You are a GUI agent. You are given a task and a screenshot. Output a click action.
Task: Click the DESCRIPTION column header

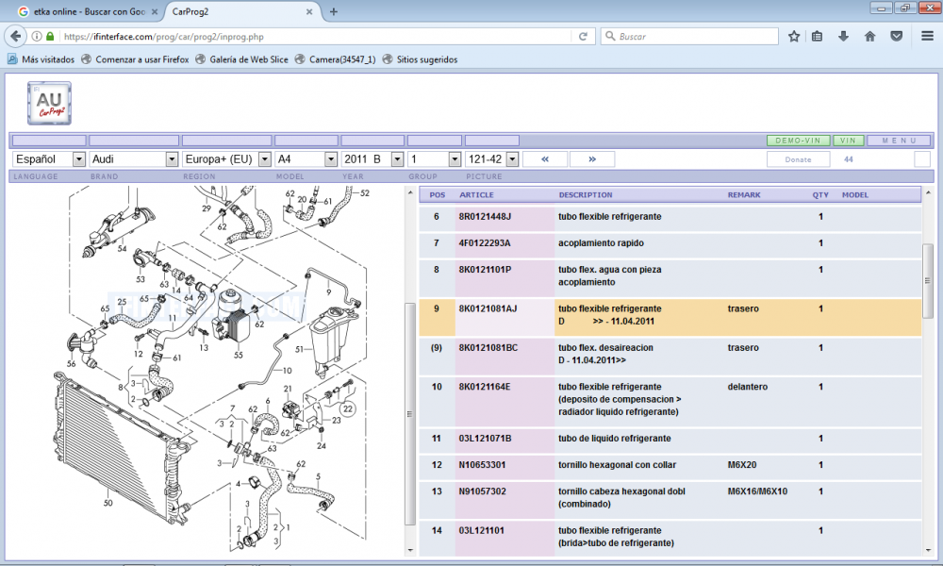[x=586, y=195]
